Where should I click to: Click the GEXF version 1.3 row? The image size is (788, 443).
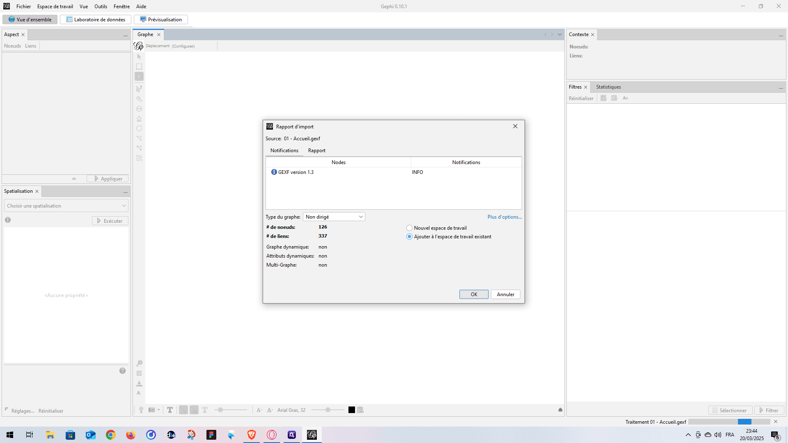394,172
